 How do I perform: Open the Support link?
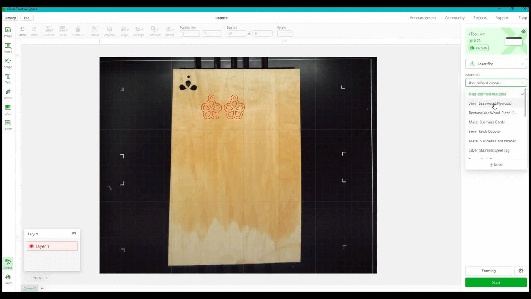click(502, 18)
